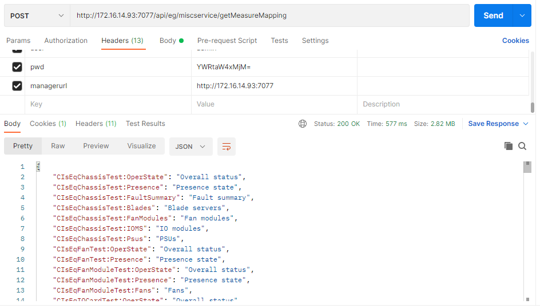Switch to Preview response view

[96, 146]
